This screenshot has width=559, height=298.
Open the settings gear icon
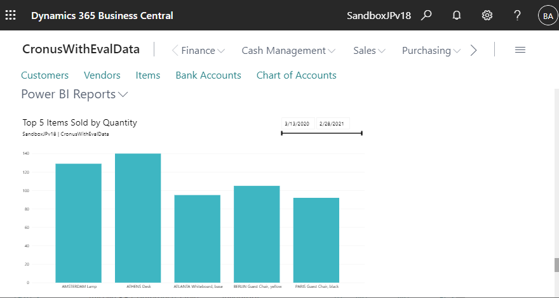pyautogui.click(x=487, y=15)
